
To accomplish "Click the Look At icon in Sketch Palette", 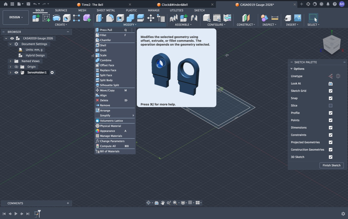I will 330,84.
